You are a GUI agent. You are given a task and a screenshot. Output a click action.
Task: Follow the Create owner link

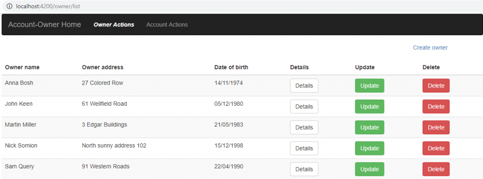pyautogui.click(x=430, y=47)
